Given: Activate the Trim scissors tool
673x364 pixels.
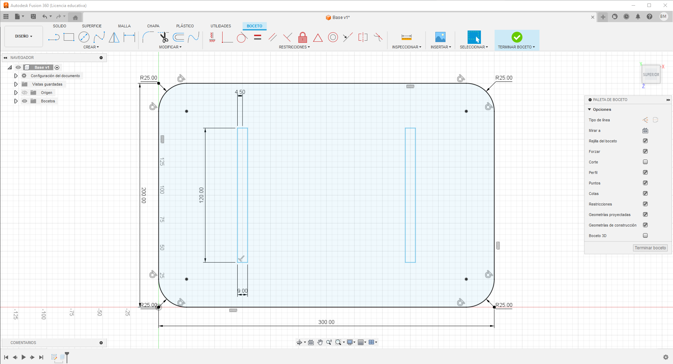Looking at the screenshot, I should [x=163, y=37].
